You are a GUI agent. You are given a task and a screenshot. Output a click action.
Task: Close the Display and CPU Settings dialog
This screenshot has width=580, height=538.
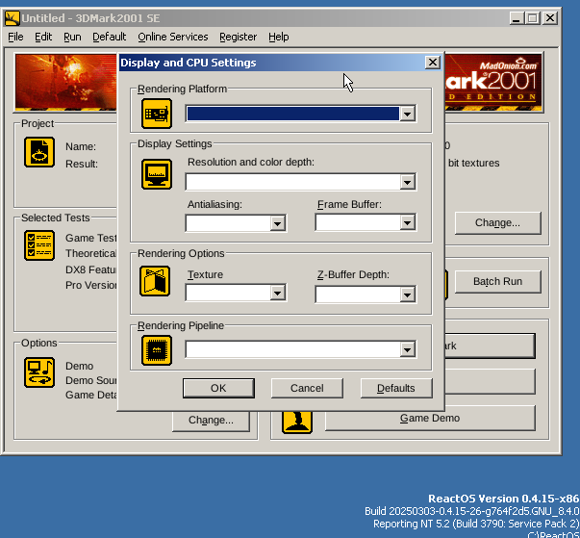point(433,63)
